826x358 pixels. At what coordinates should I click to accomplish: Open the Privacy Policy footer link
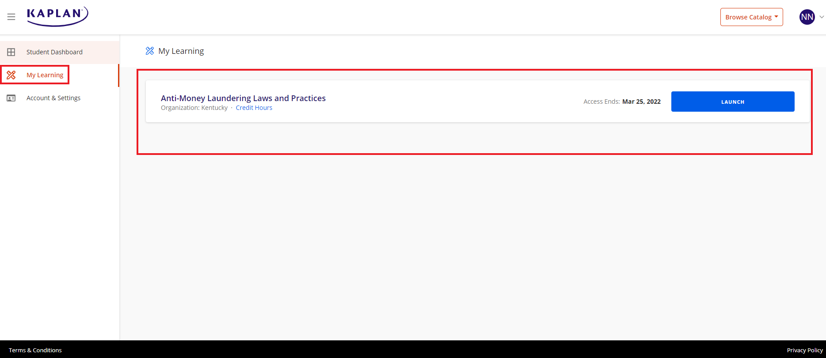click(804, 350)
